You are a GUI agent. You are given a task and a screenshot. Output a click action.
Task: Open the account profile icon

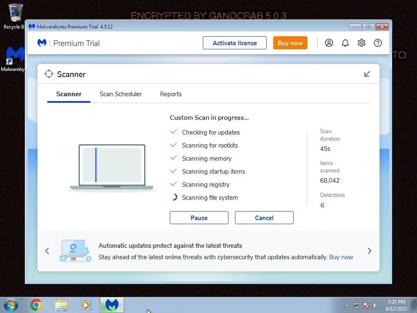(329, 43)
